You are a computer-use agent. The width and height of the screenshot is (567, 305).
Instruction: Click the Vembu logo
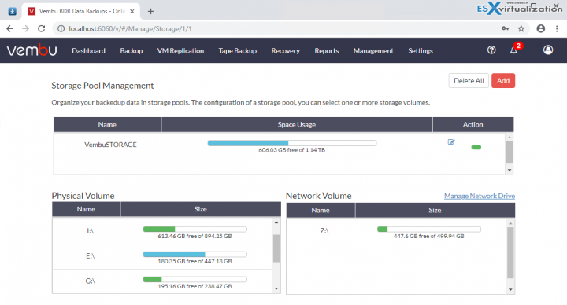pos(31,50)
